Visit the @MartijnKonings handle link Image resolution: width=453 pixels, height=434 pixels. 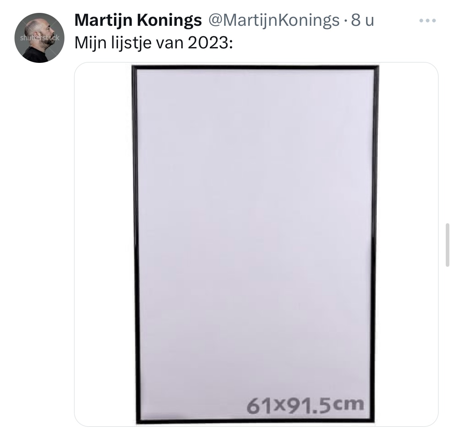pos(273,20)
